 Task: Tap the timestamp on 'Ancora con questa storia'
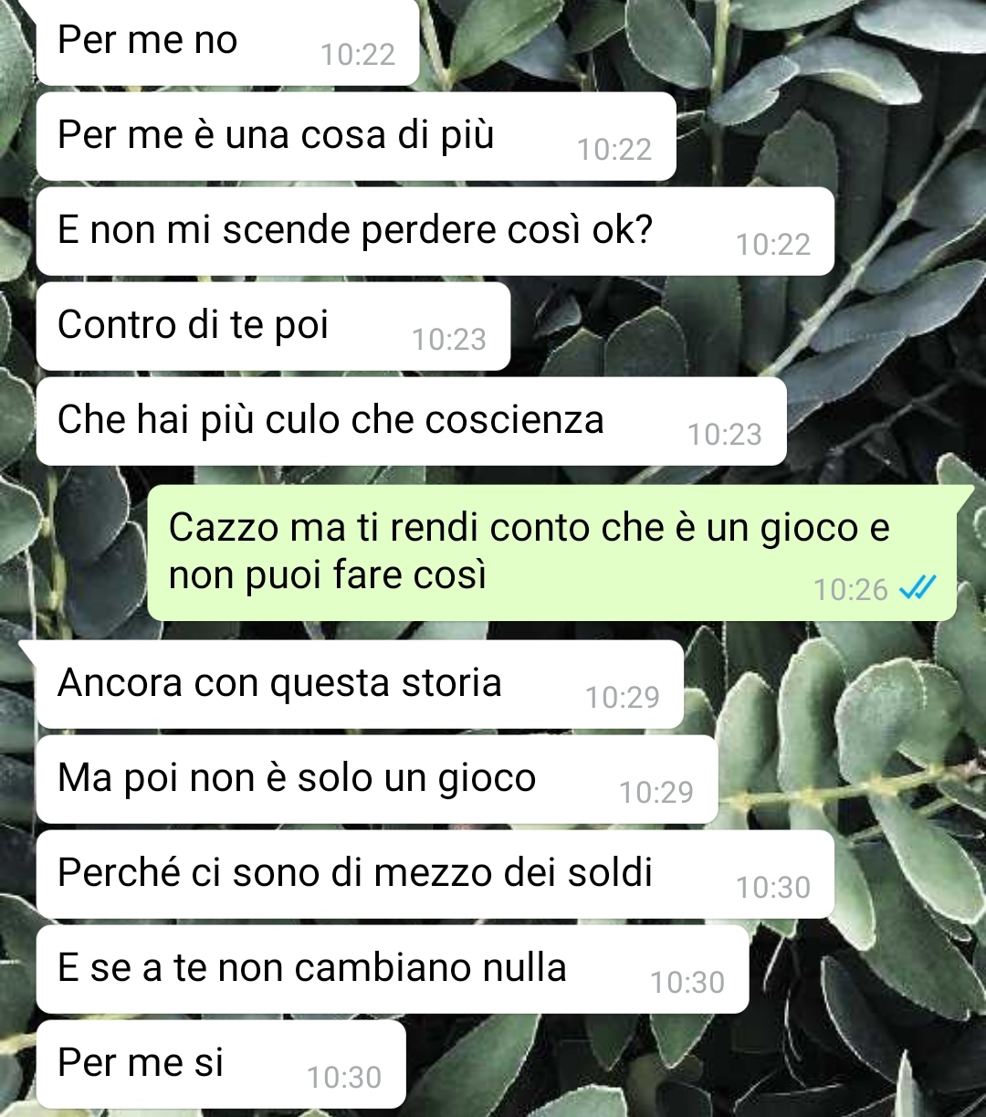(x=623, y=698)
